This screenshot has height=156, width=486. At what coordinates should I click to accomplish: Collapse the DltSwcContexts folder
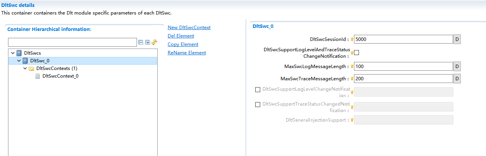coord(25,68)
